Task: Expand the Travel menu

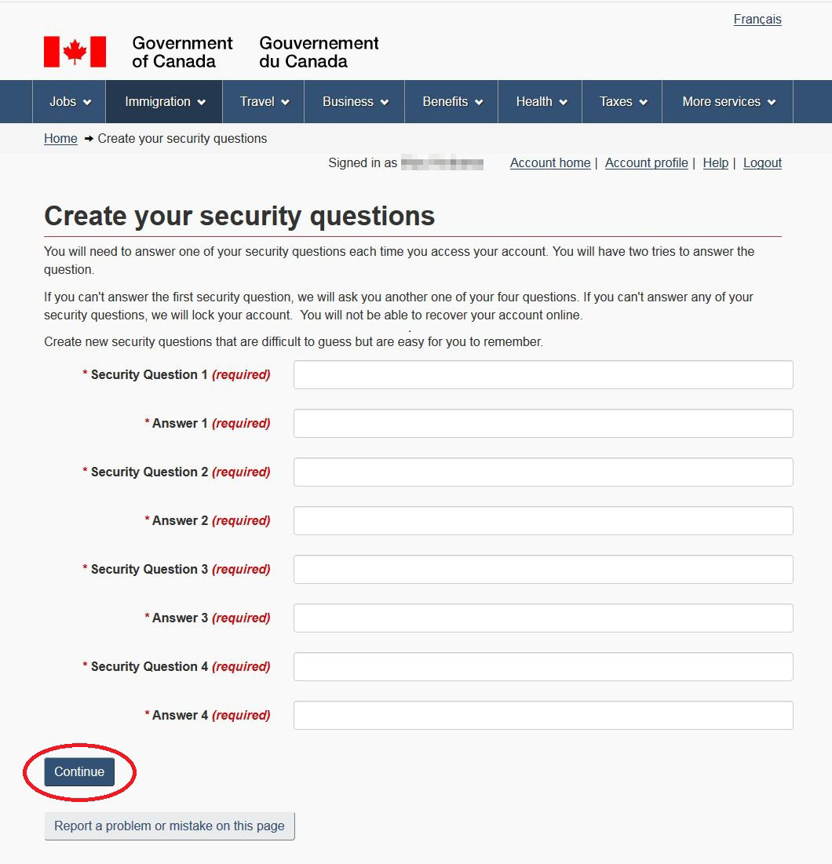Action: pyautogui.click(x=264, y=102)
